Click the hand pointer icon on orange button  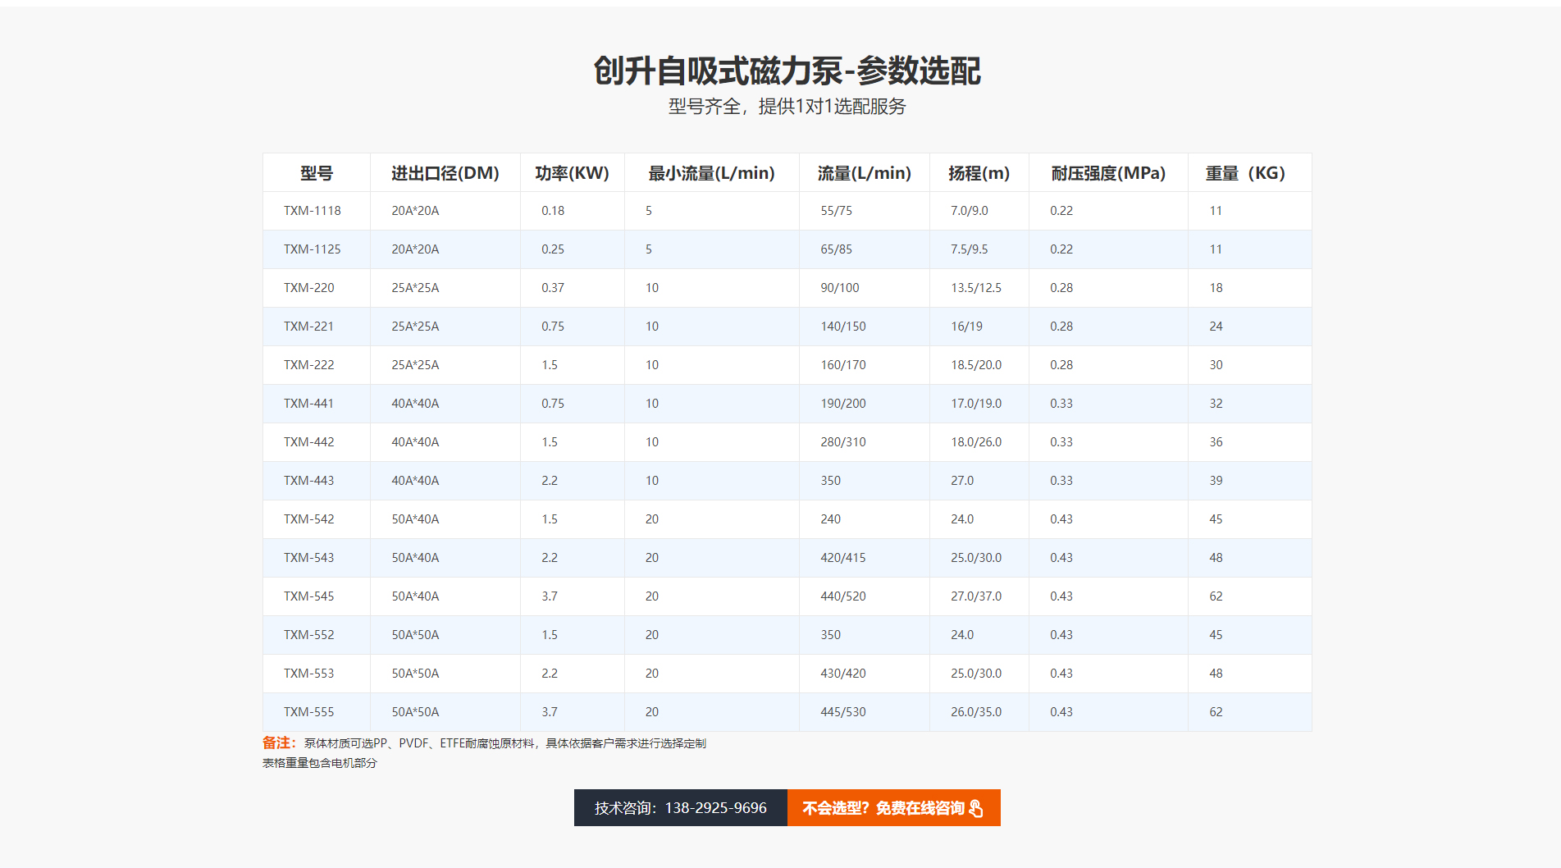pyautogui.click(x=975, y=809)
